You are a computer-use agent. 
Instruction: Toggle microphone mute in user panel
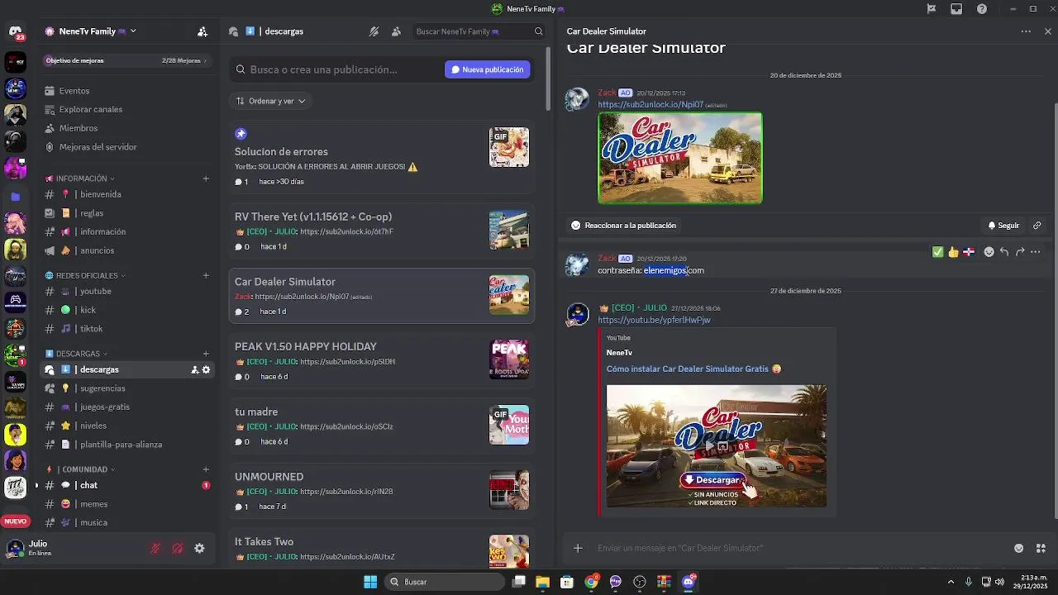pos(155,548)
